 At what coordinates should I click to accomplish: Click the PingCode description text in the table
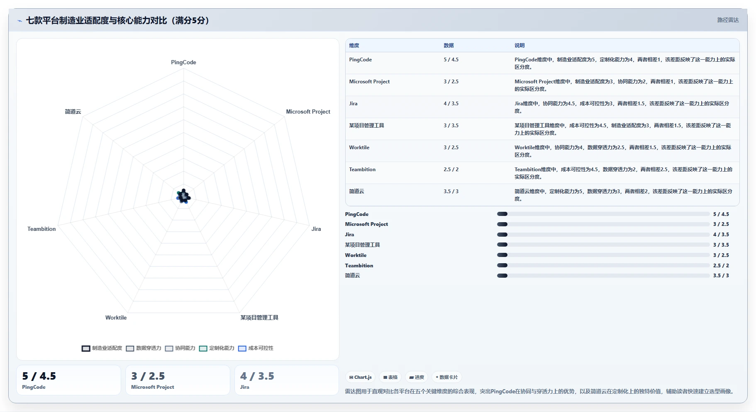click(x=624, y=63)
